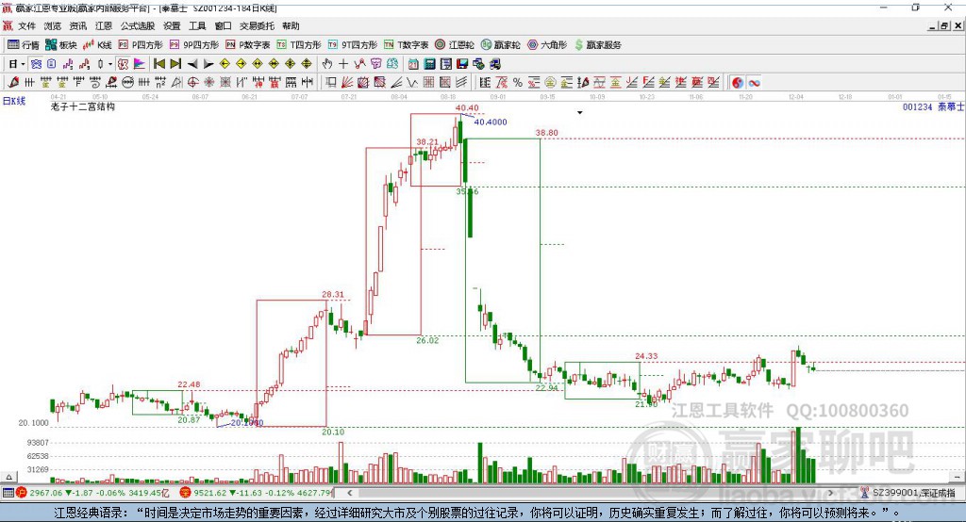
Task: Select the red pencil drawing tool
Action: 13,83
